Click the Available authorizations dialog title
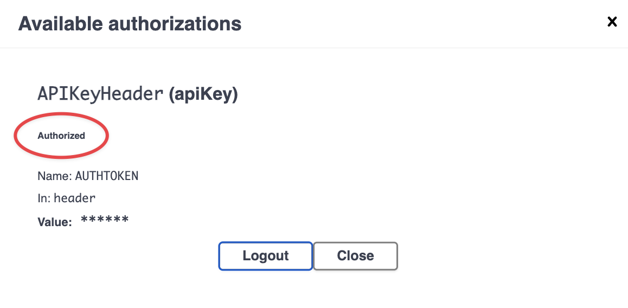The height and width of the screenshot is (308, 628). coord(130,24)
